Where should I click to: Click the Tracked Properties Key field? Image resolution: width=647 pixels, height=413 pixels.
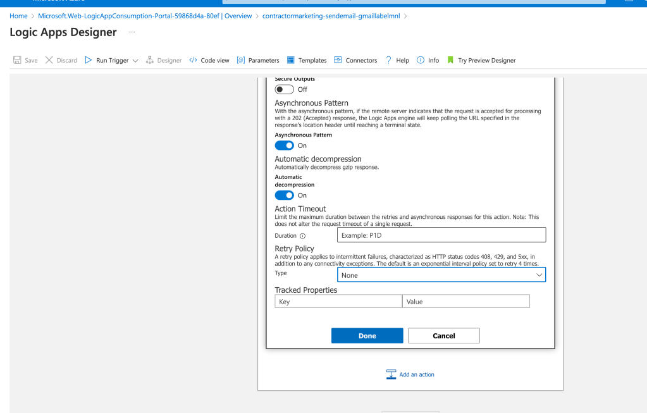pos(338,302)
